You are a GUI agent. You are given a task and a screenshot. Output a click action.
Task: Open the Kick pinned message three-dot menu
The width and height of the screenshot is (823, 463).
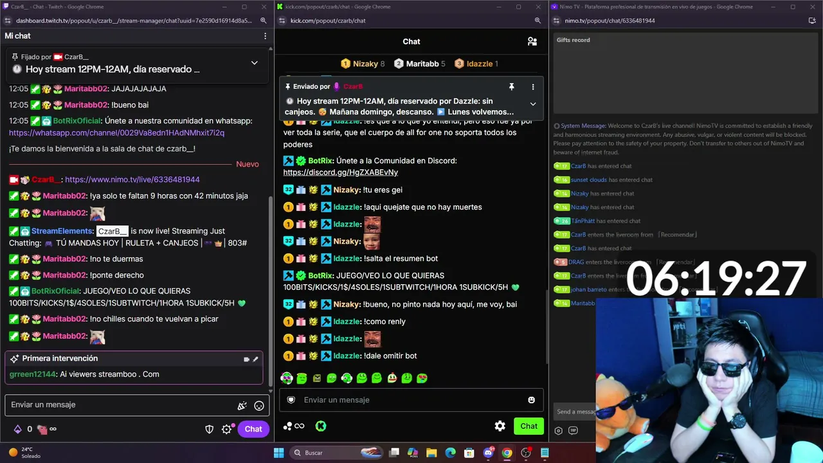[x=532, y=87]
